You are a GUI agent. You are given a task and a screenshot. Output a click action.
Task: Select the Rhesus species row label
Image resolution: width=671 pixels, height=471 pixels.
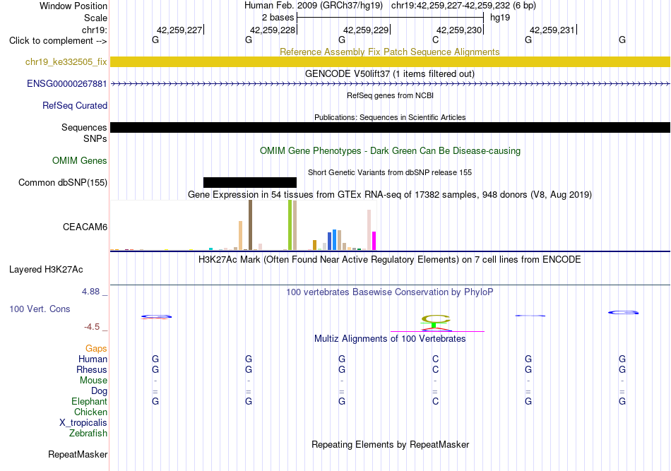pyautogui.click(x=92, y=369)
